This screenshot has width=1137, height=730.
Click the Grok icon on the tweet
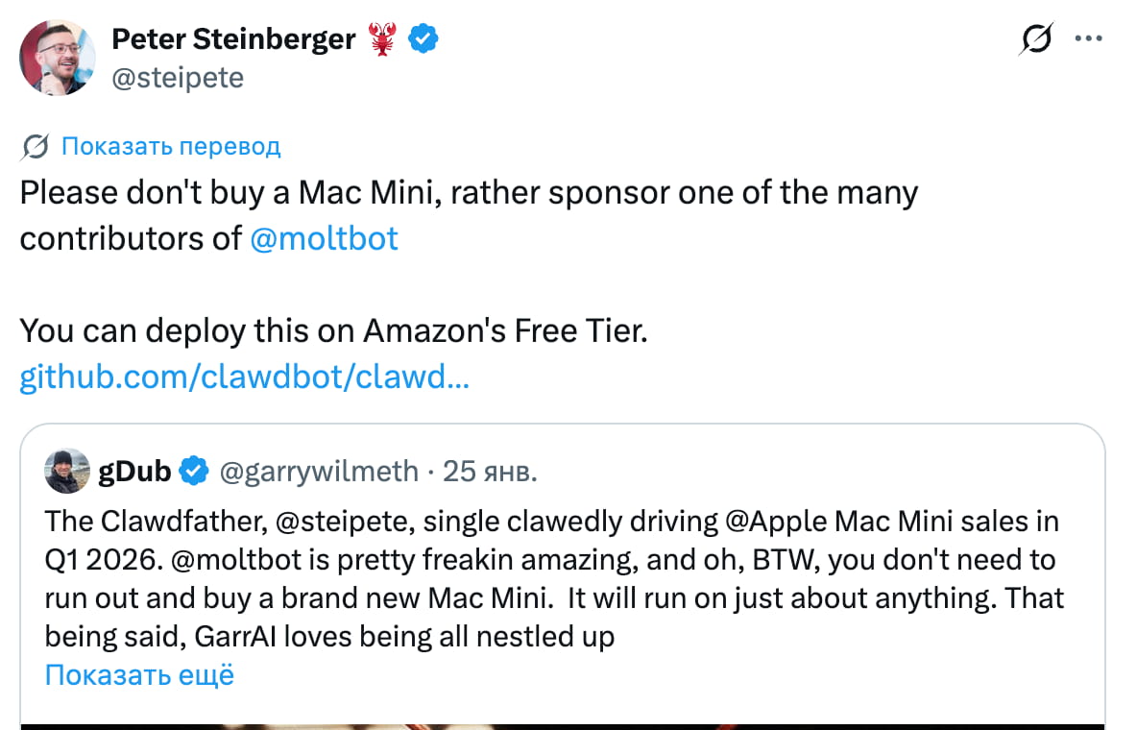click(x=1035, y=38)
